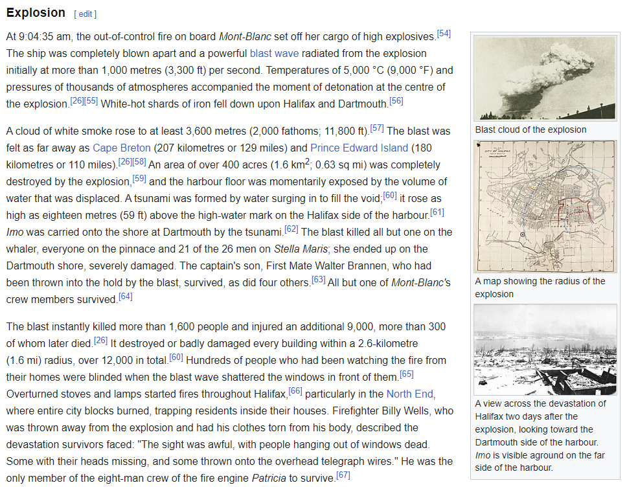Click the edit link beside Explosion heading
627x496 pixels.
coord(85,14)
